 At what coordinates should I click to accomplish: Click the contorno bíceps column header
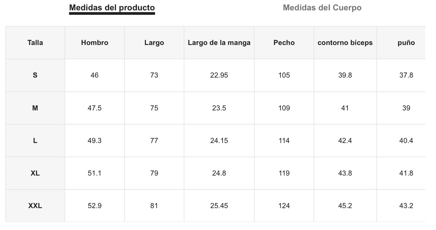coord(345,43)
